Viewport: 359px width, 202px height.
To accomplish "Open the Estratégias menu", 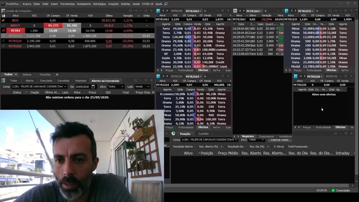I will click(x=99, y=4).
